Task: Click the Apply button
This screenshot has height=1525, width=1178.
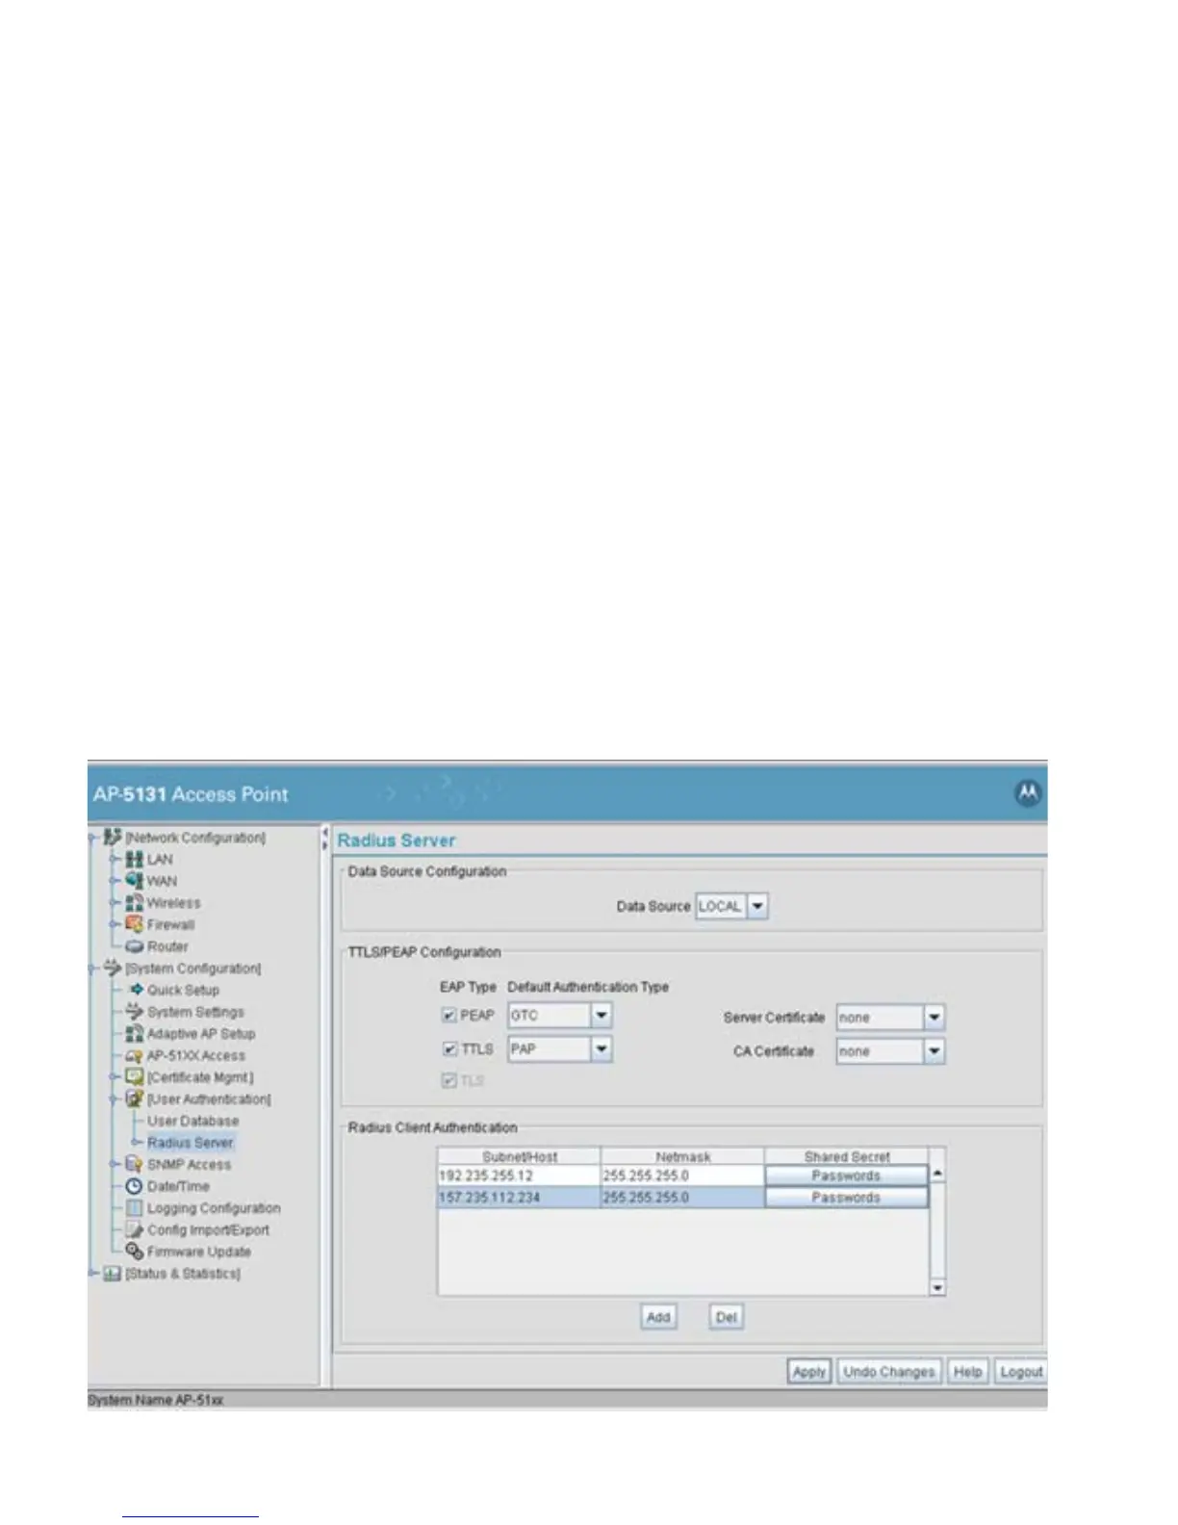Action: click(808, 1372)
